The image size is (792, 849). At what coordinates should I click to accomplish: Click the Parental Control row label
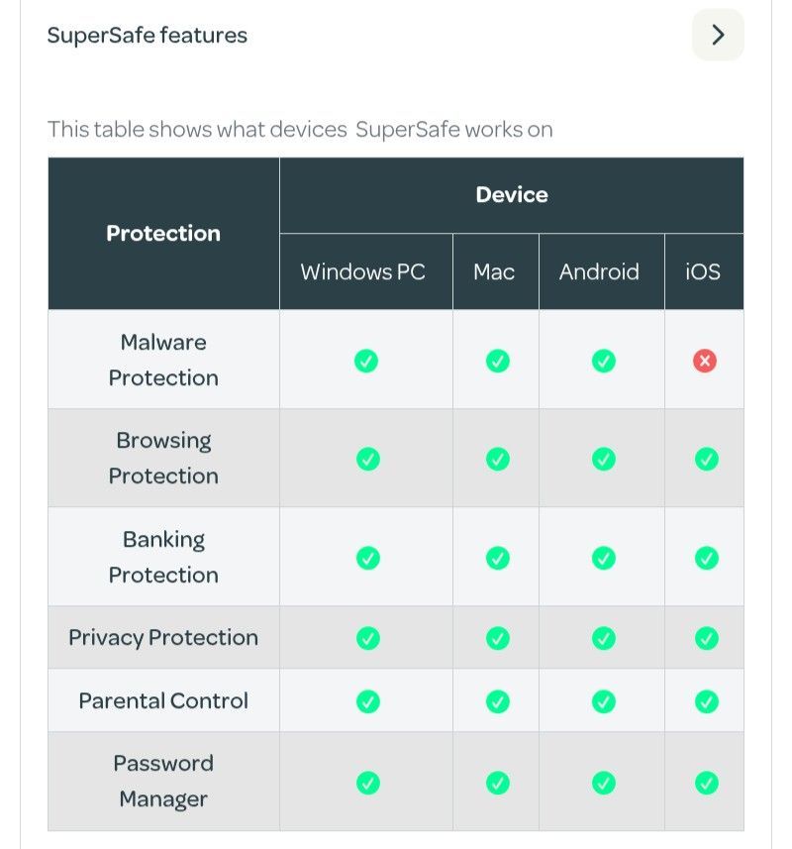[163, 700]
